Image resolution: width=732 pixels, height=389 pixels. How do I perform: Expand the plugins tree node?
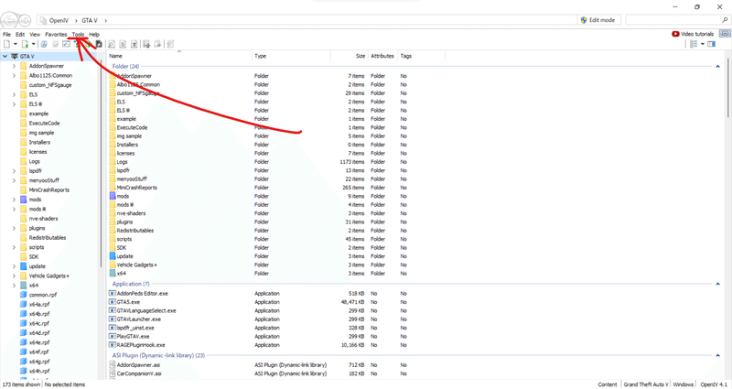click(14, 228)
